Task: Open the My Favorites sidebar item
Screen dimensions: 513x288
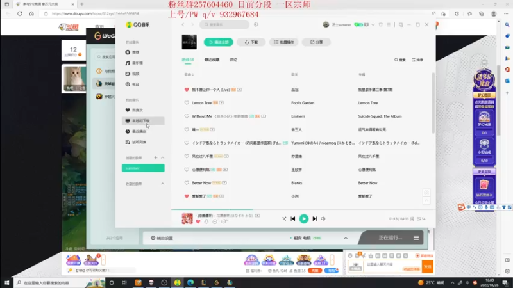Action: (143, 110)
